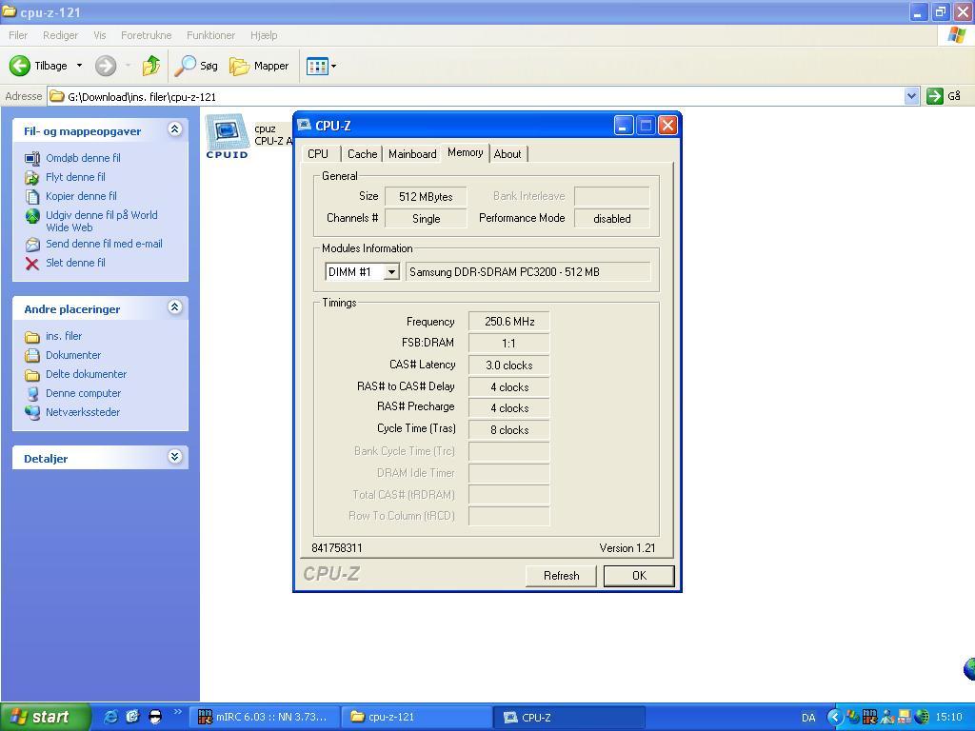Click OK to close CPU-Z

coord(639,576)
